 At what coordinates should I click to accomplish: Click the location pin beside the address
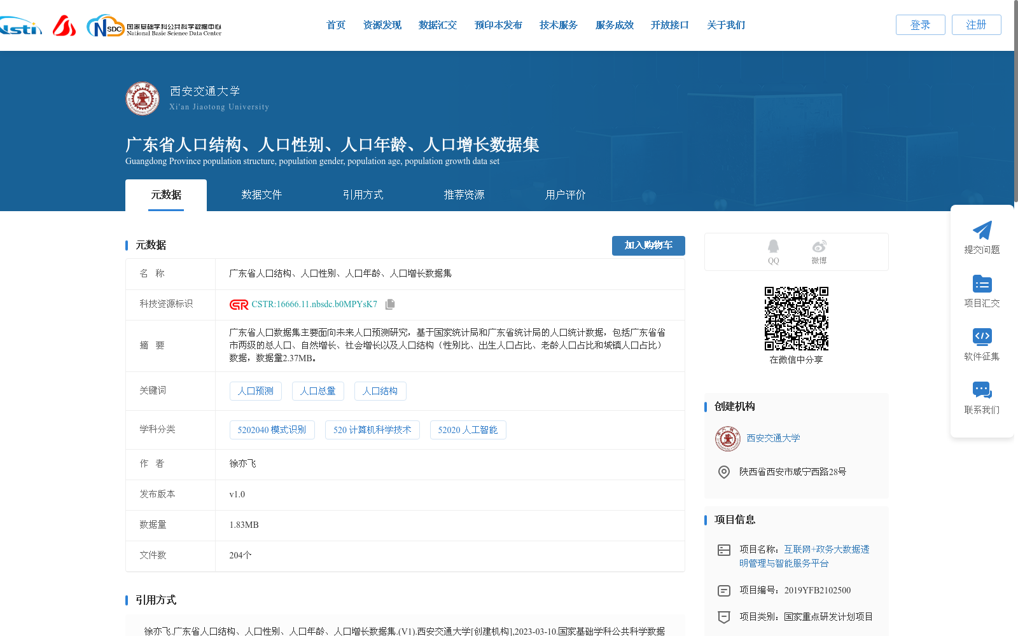pyautogui.click(x=723, y=472)
